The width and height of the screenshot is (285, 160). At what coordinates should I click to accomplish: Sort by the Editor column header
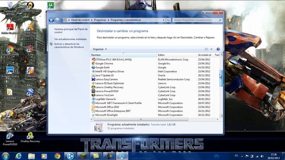pos(177,55)
